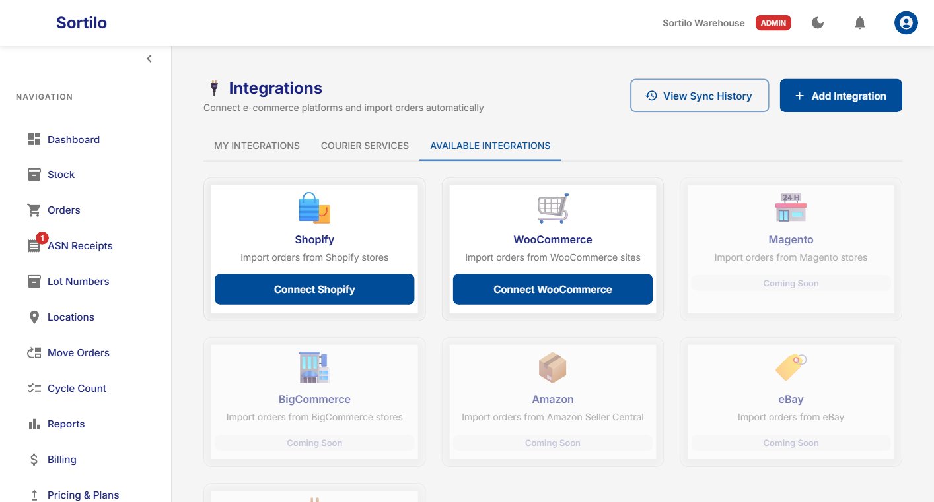Click the Magento store icon
This screenshot has width=934, height=502.
(791, 208)
